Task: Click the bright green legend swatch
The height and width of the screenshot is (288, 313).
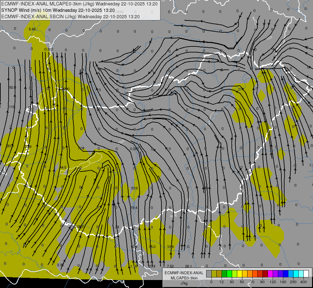Action: [229, 274]
